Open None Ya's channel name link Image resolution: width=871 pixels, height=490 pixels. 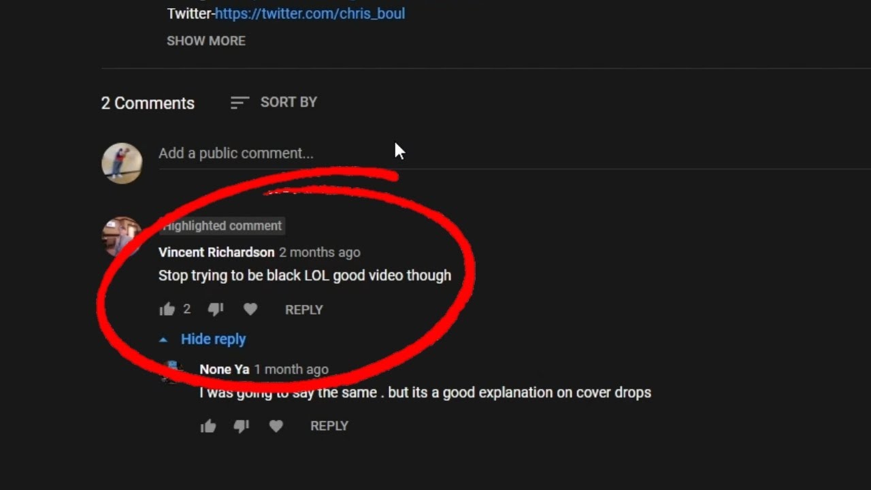pos(225,370)
